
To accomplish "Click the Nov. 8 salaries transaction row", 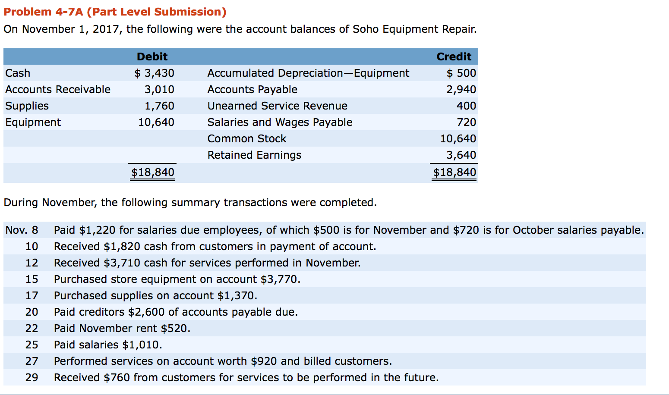I will click(302, 230).
